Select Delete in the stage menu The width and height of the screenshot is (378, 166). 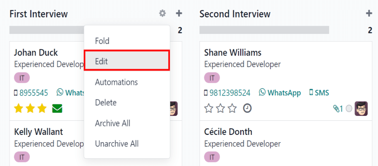pyautogui.click(x=106, y=103)
